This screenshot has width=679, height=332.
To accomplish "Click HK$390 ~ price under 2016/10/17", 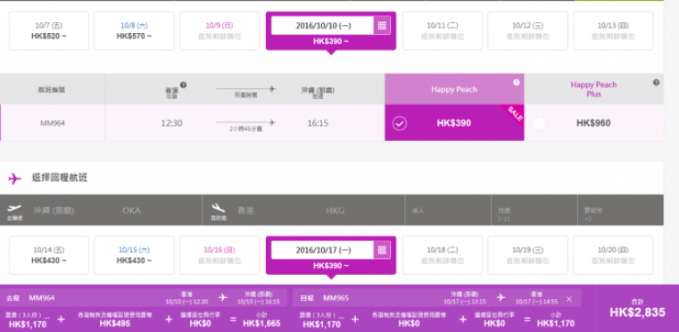I will click(331, 265).
